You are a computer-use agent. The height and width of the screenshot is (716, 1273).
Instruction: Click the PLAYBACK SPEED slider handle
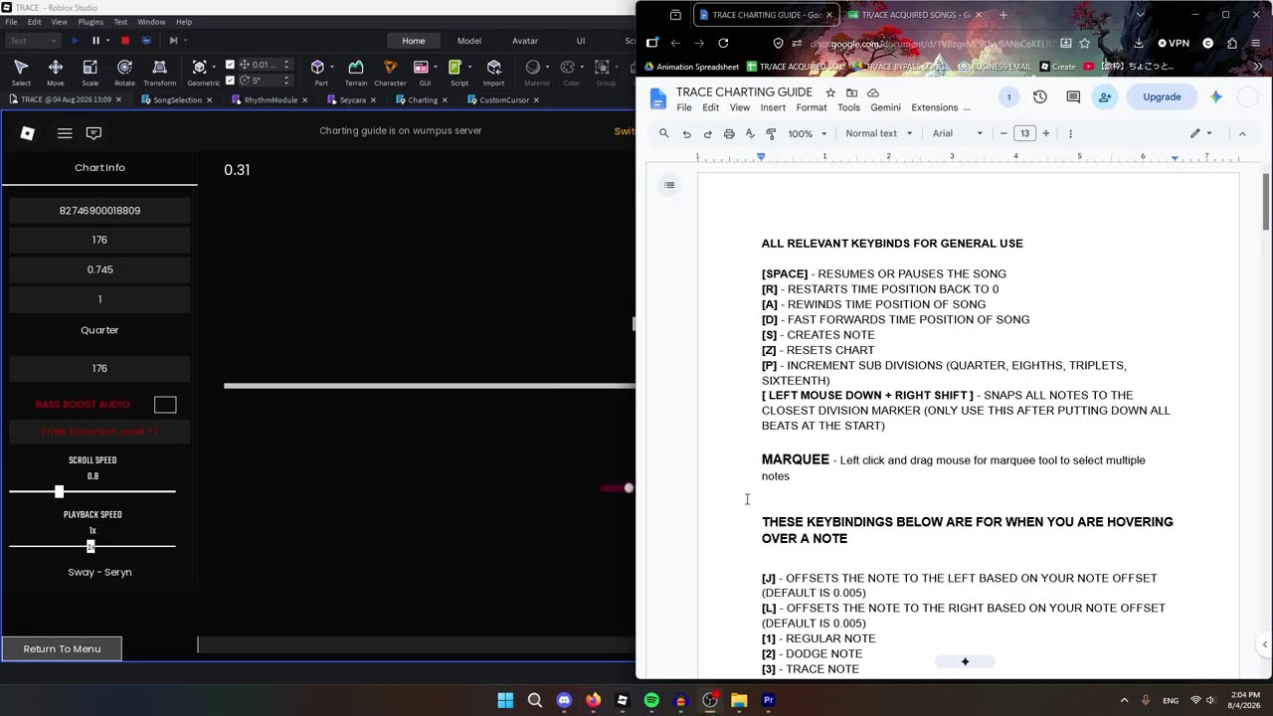[91, 546]
